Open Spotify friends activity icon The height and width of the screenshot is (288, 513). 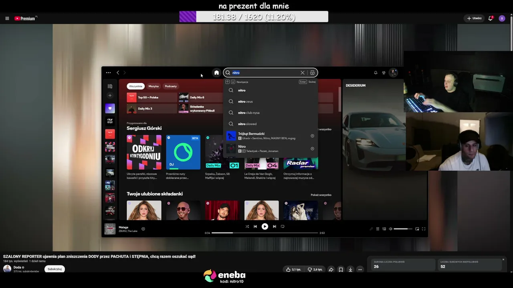click(x=384, y=73)
